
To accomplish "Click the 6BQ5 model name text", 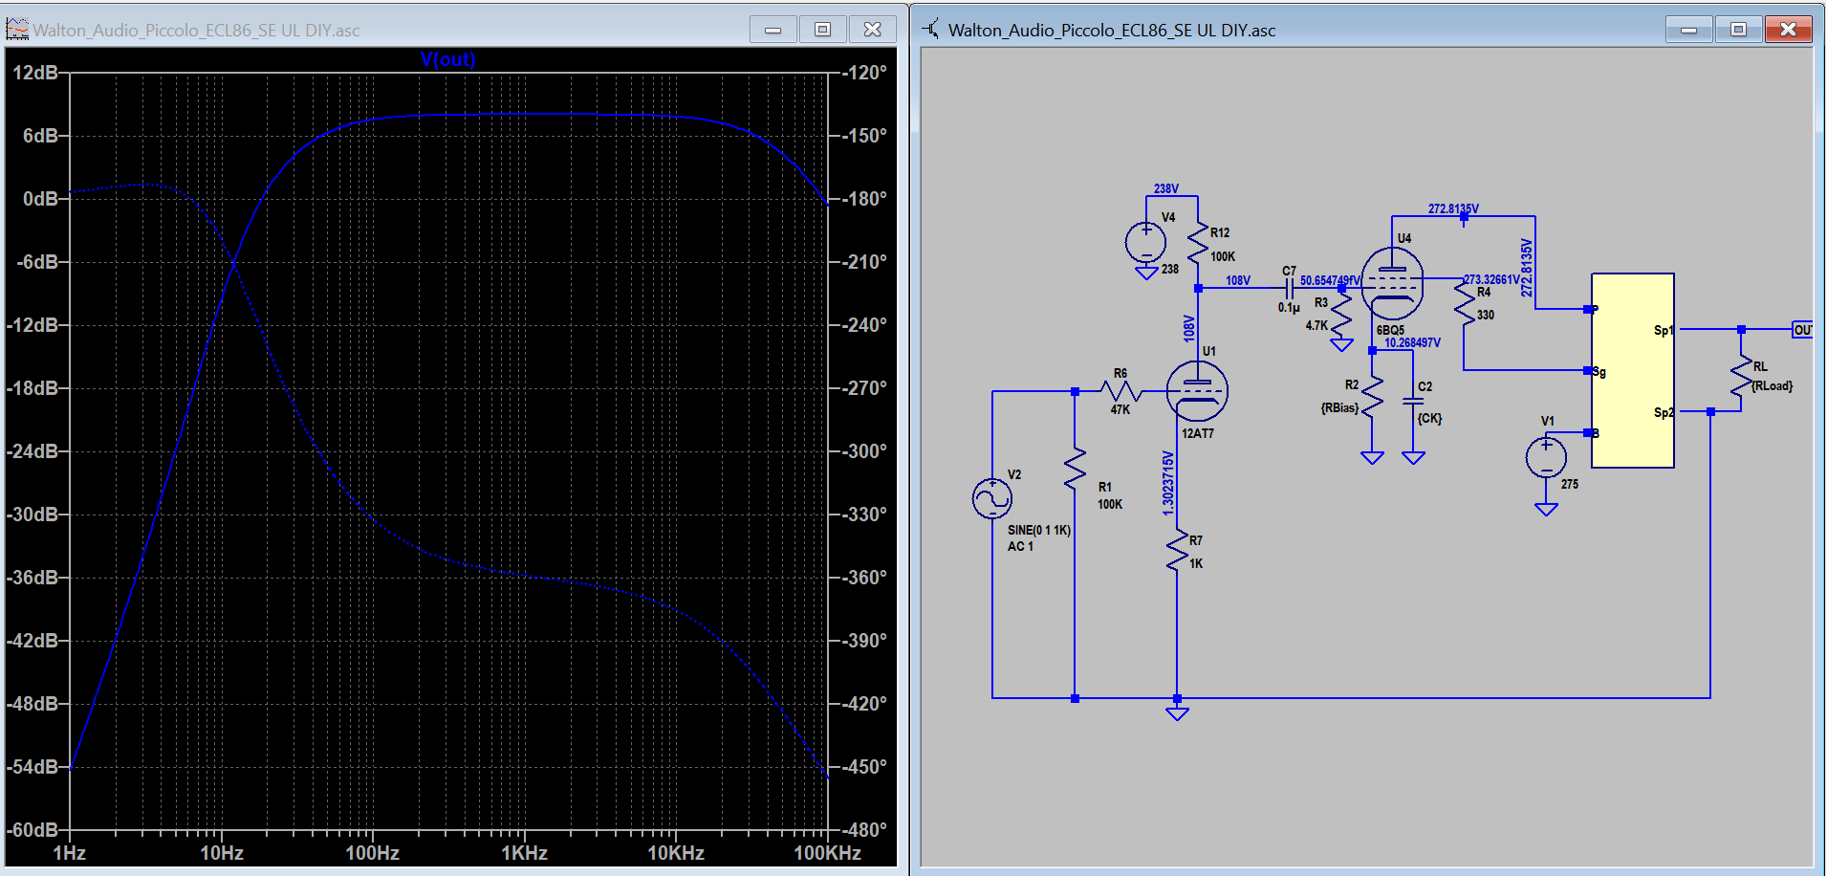I will tap(1390, 330).
